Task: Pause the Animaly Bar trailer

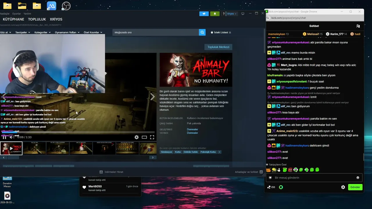Action: [x=4, y=137]
